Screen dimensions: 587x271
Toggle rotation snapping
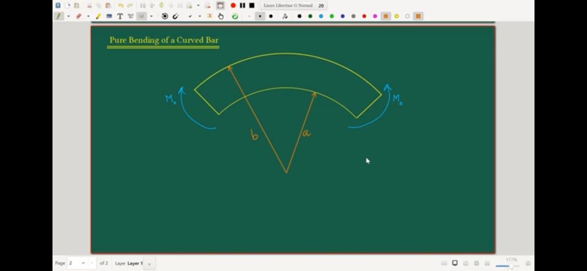click(x=165, y=16)
